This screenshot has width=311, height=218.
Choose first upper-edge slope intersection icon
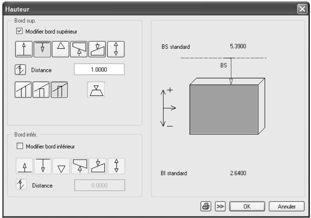23,90
